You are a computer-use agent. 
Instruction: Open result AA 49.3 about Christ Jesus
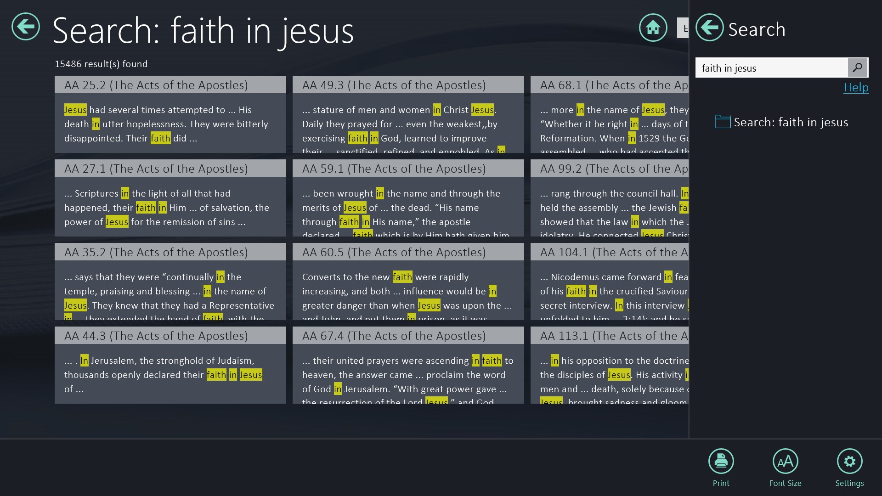(408, 115)
